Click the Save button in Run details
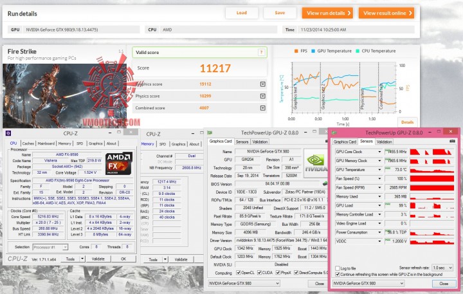Viewport: 463px width, 294px height. point(280,13)
